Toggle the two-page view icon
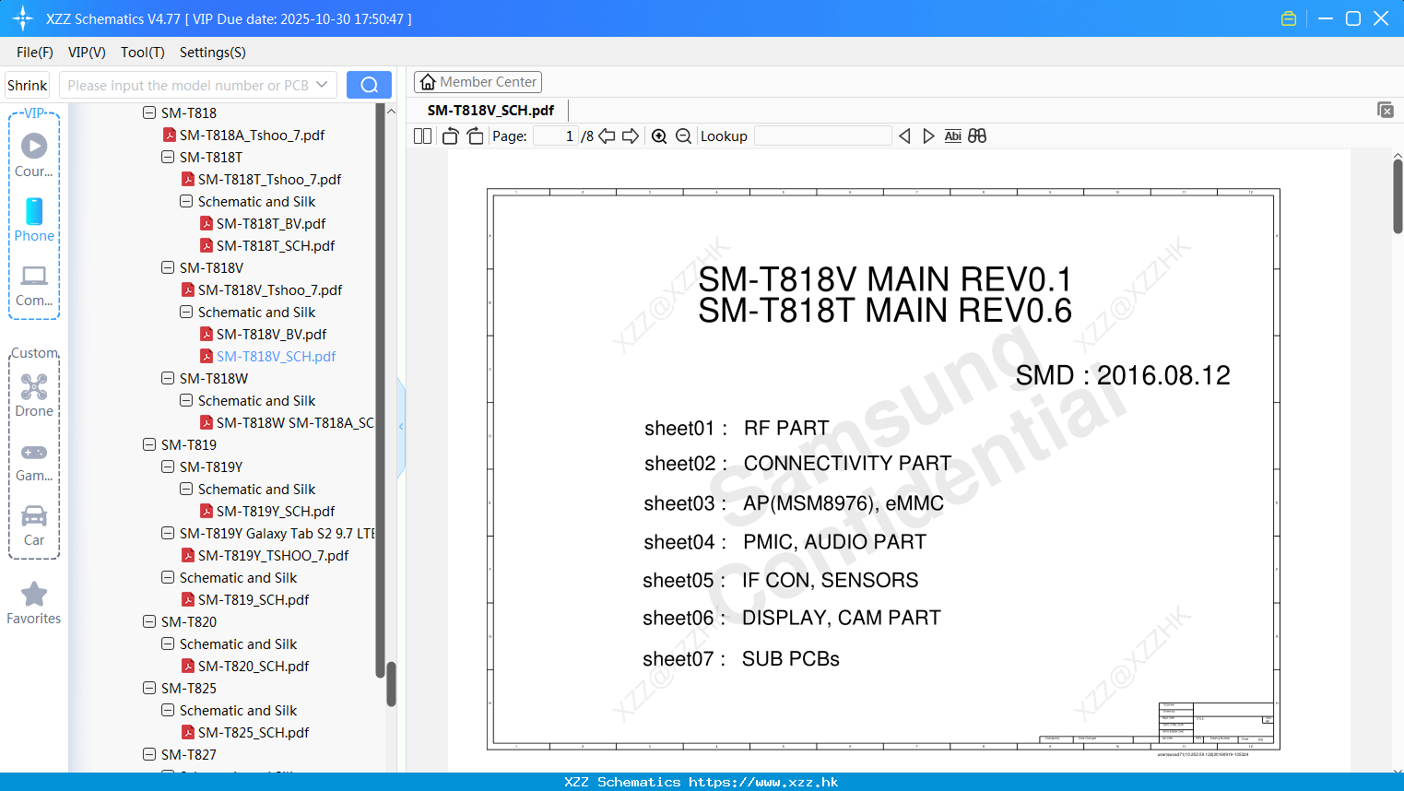The image size is (1404, 791). click(x=422, y=136)
